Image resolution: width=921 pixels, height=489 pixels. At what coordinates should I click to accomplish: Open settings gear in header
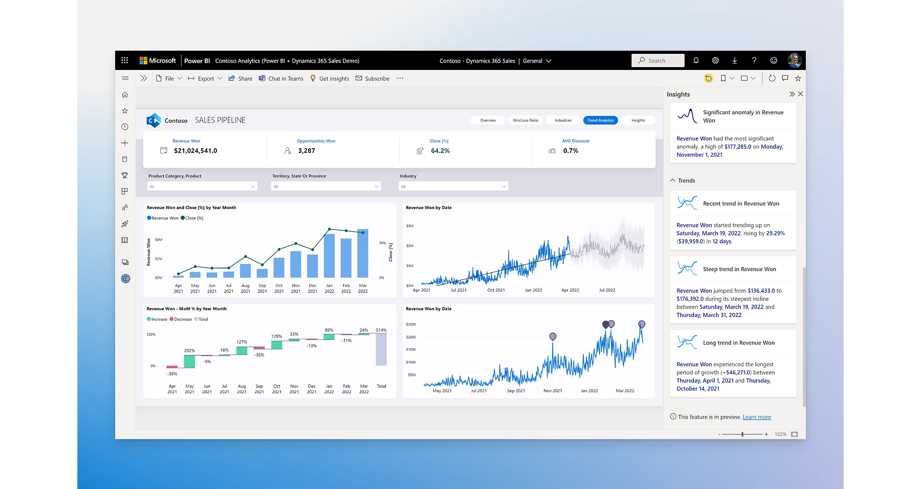(715, 60)
